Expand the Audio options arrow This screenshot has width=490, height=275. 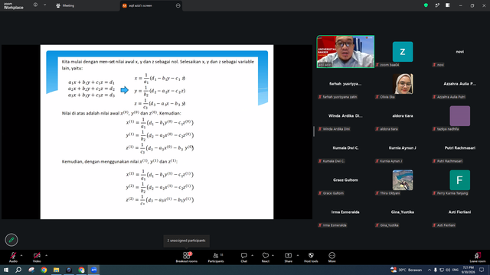[21, 255]
